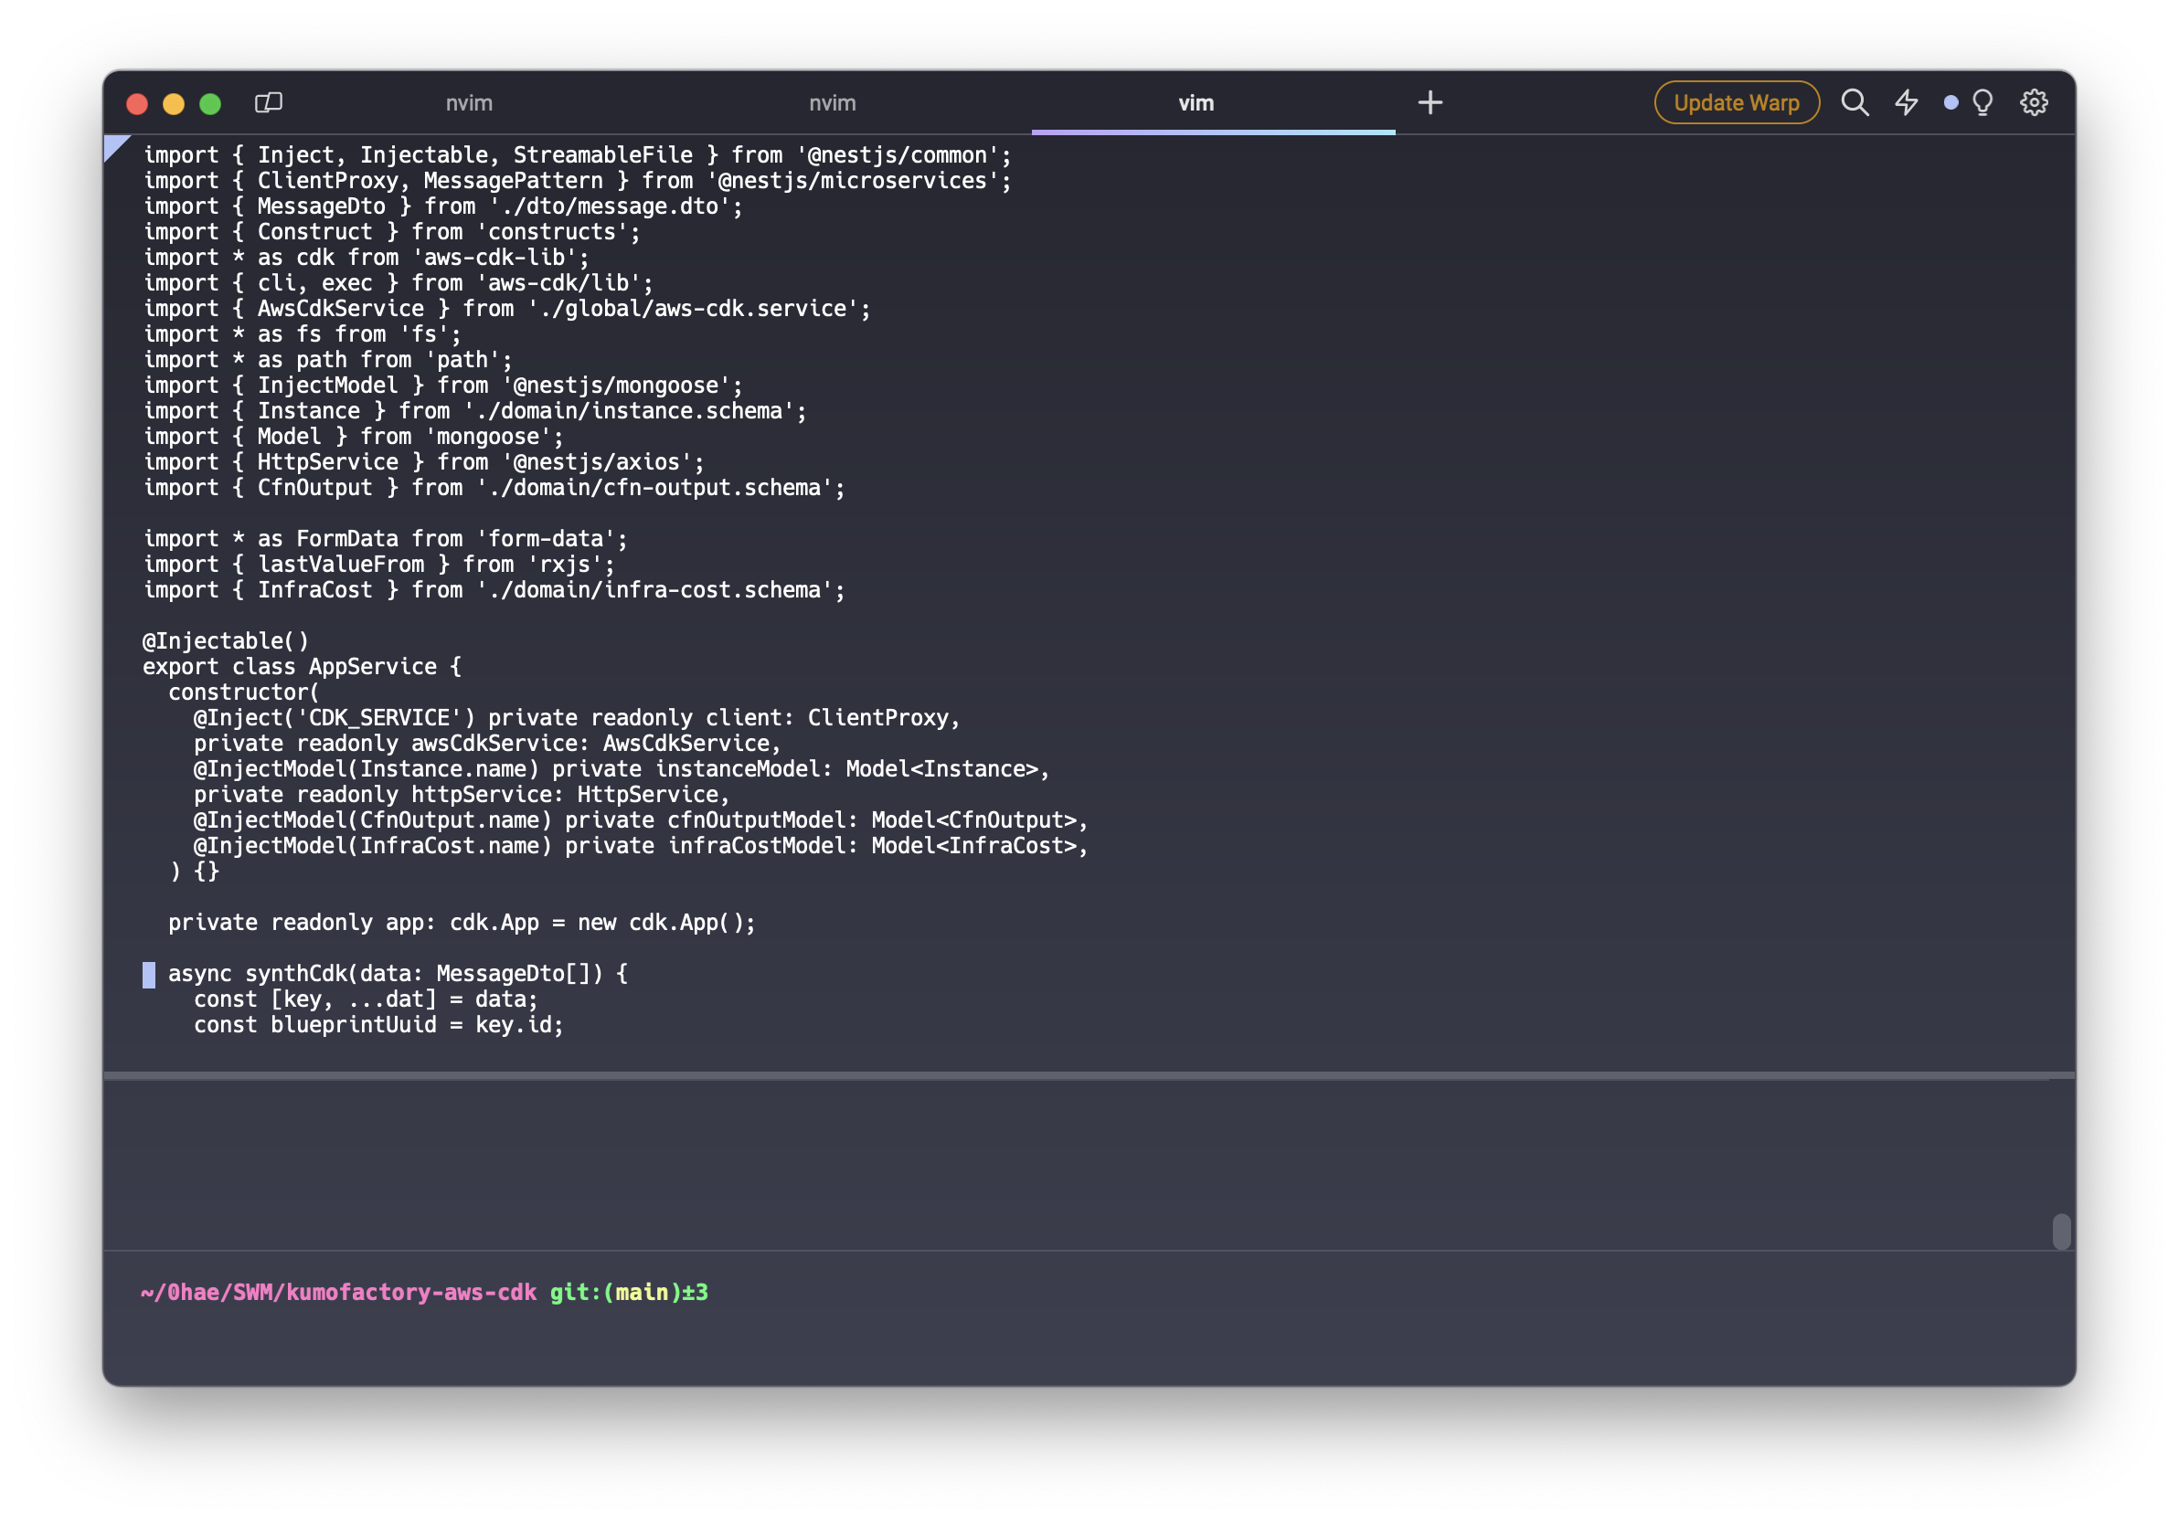2179x1522 pixels.
Task: Click 'private readonly httpService: HttpService,' line
Action: point(462,795)
